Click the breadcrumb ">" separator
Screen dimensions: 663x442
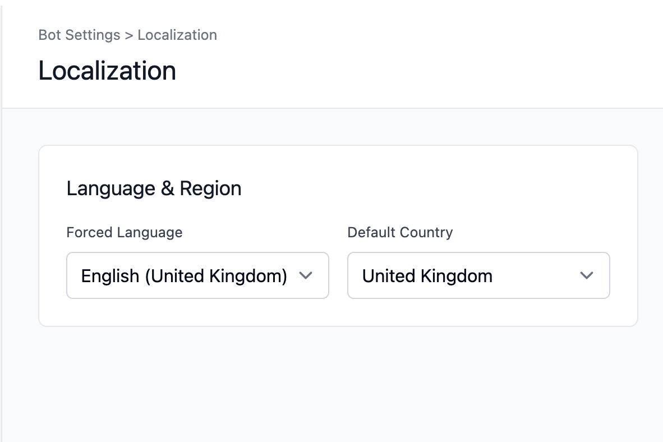(x=129, y=35)
